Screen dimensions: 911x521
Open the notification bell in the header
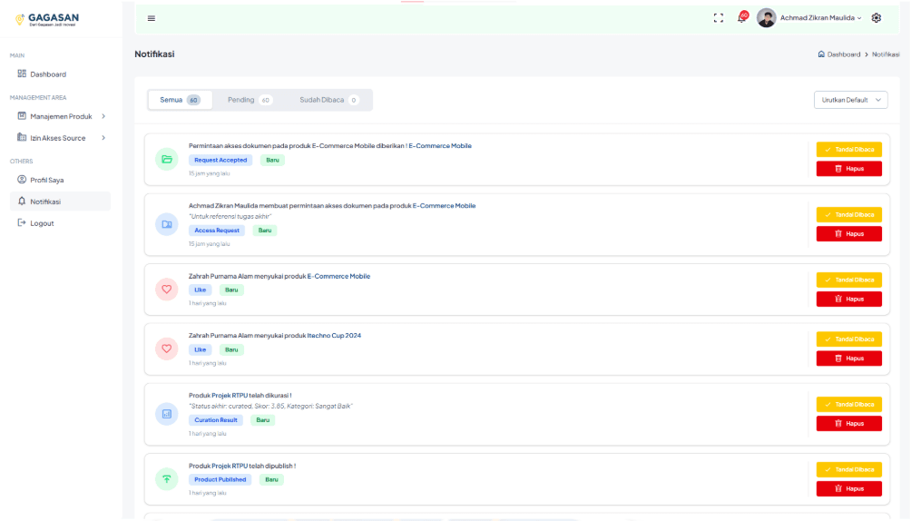pyautogui.click(x=741, y=18)
